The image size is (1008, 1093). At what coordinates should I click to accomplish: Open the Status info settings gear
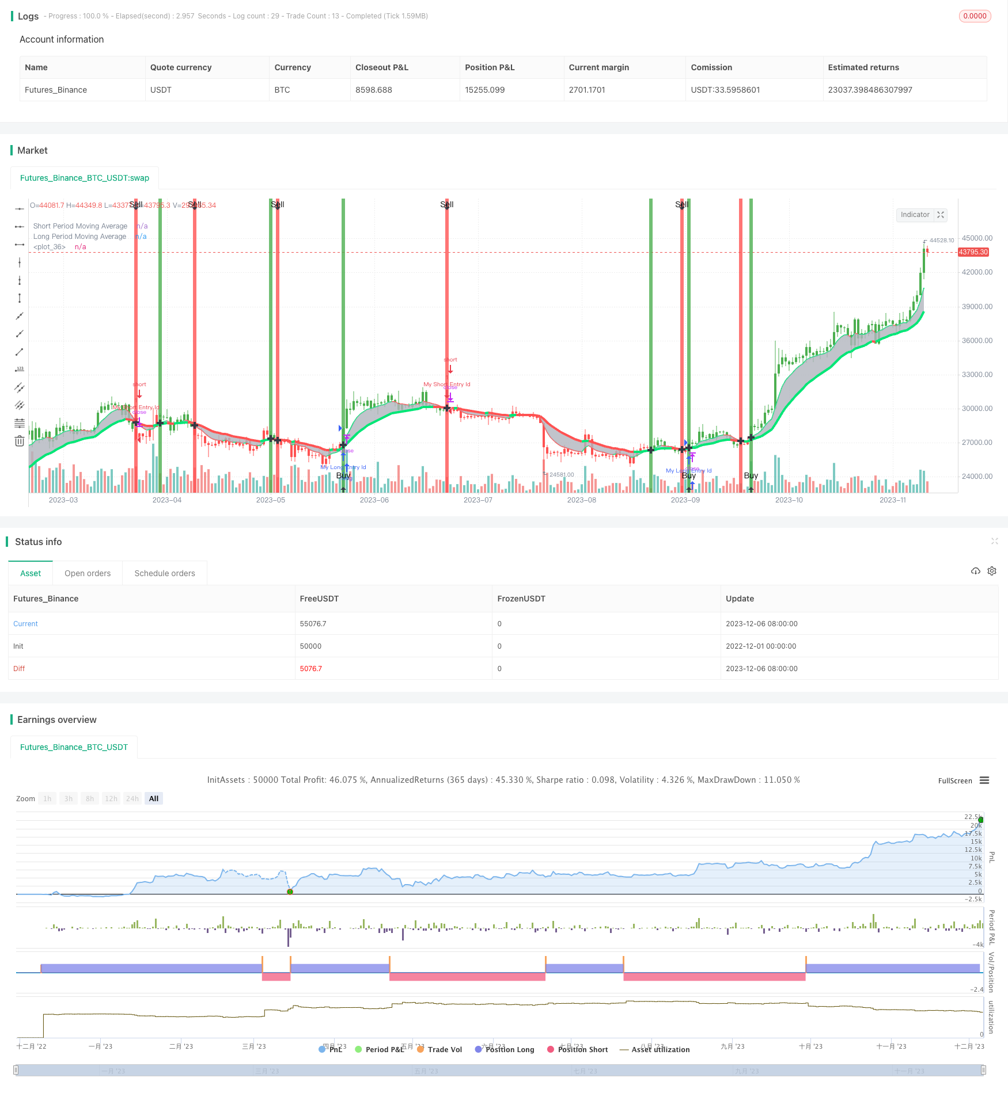point(992,571)
